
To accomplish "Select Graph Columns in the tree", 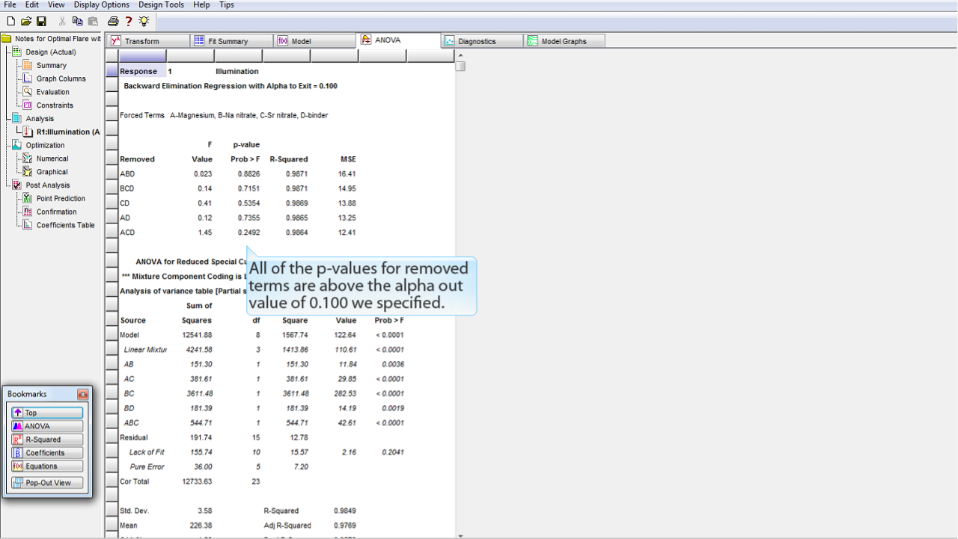I will pos(61,78).
